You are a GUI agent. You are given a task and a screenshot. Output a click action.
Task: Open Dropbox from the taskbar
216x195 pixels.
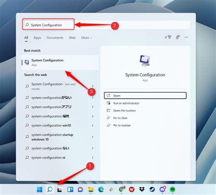click(142, 189)
